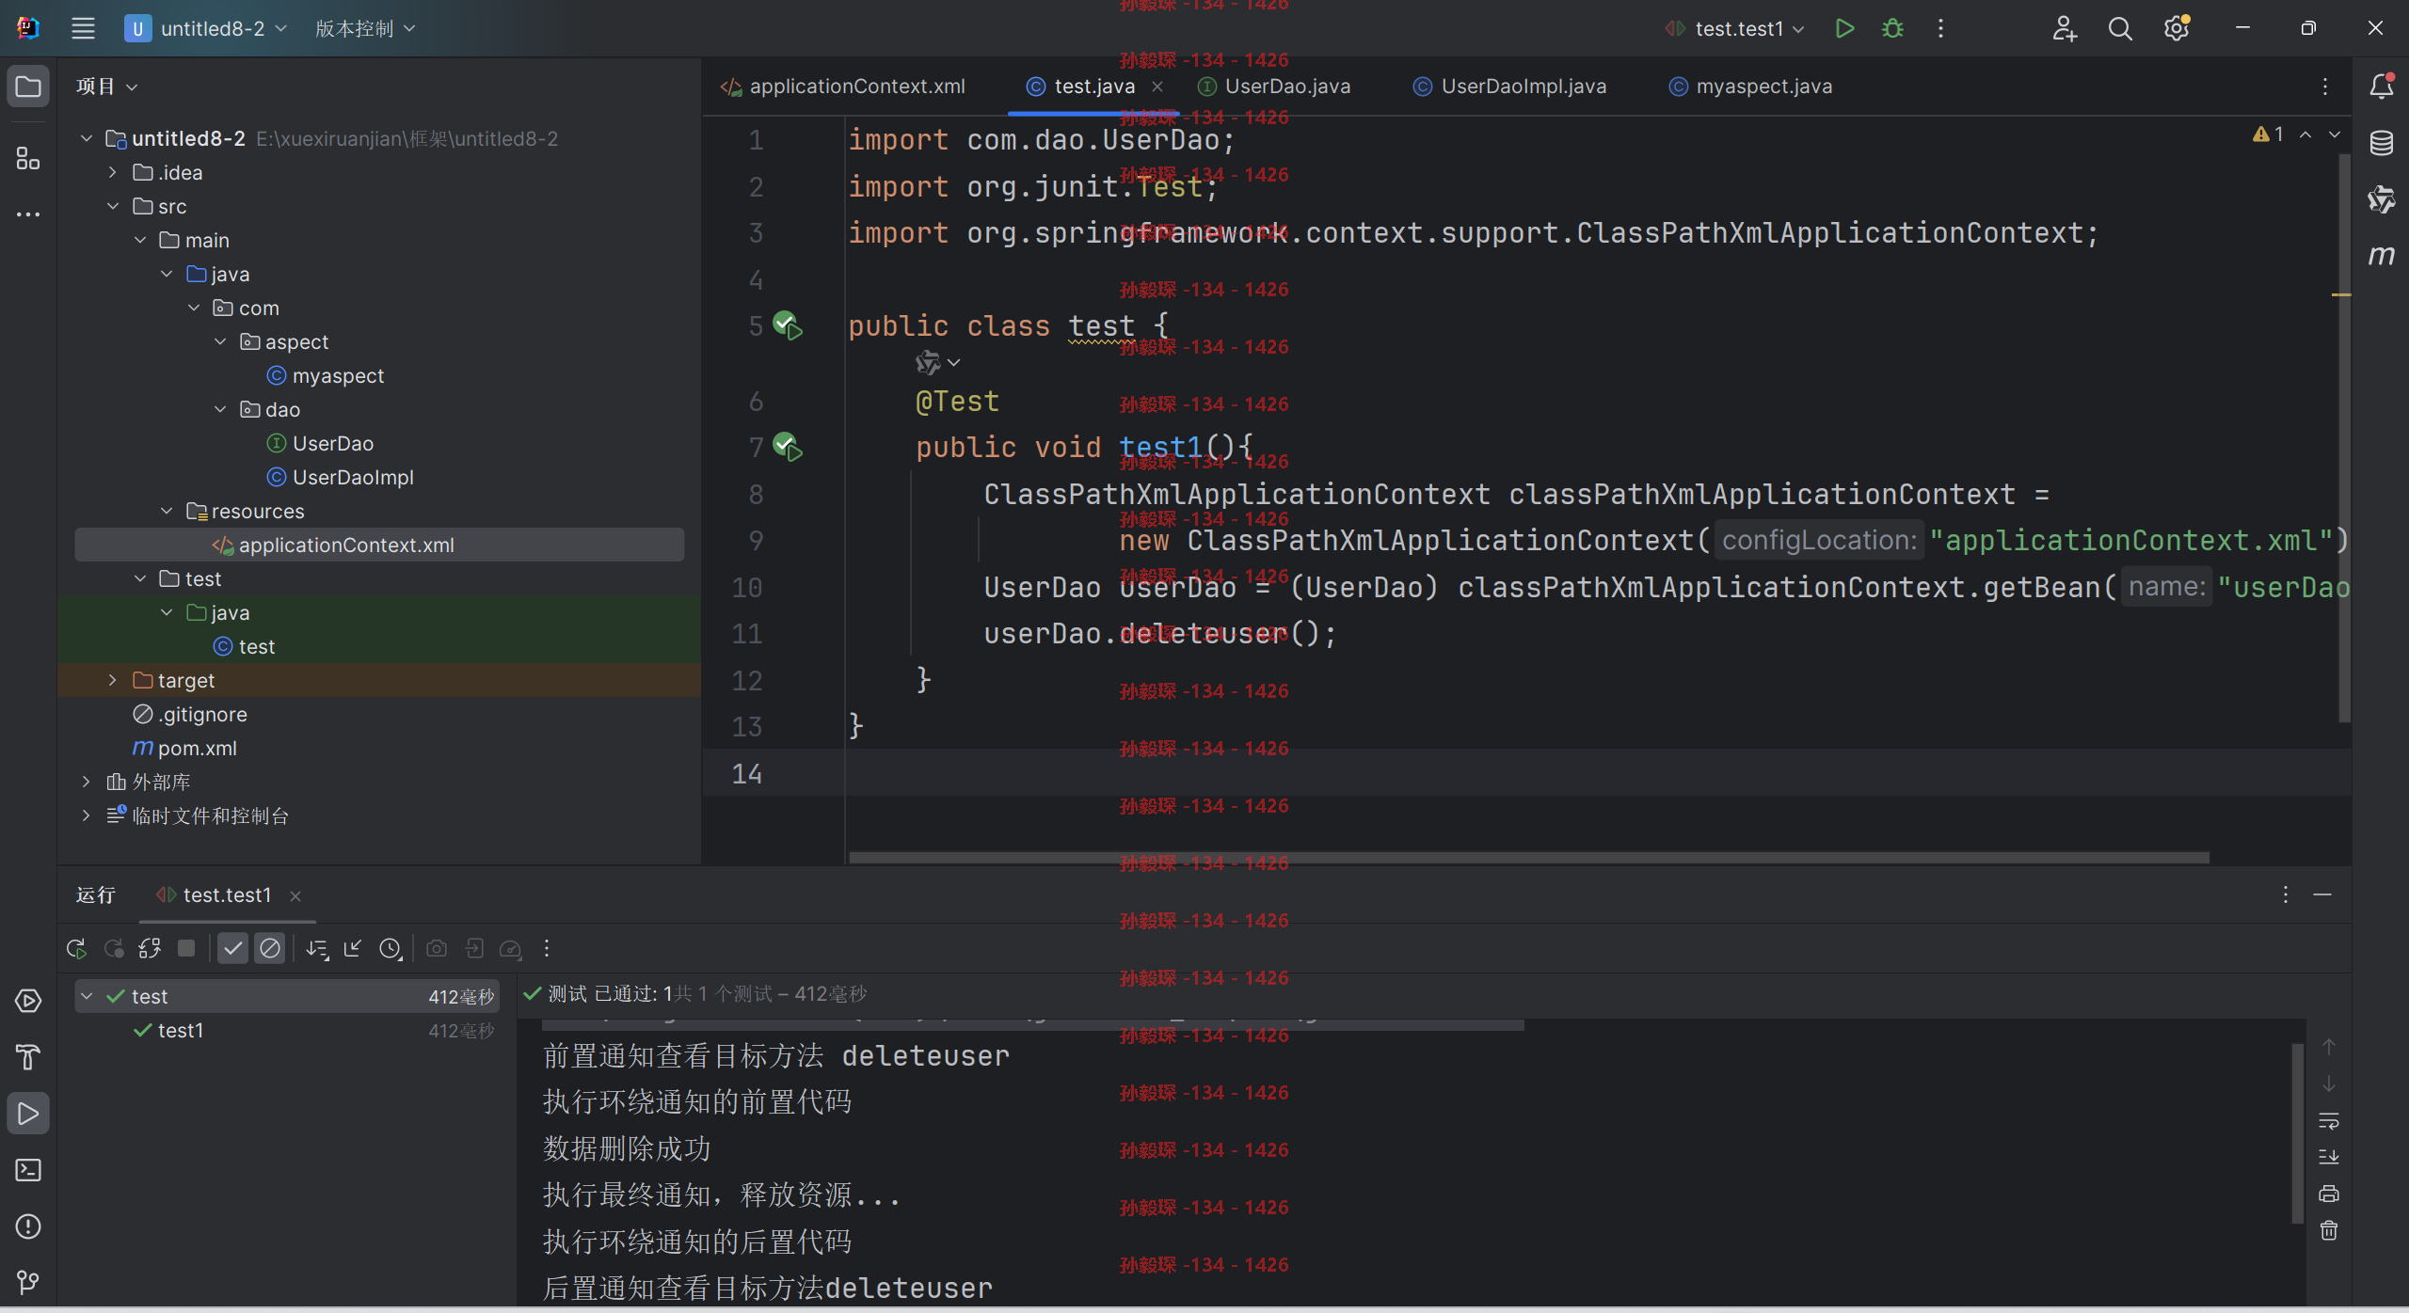Image resolution: width=2409 pixels, height=1313 pixels.
Task: Close the test.java tab
Action: point(1157,87)
